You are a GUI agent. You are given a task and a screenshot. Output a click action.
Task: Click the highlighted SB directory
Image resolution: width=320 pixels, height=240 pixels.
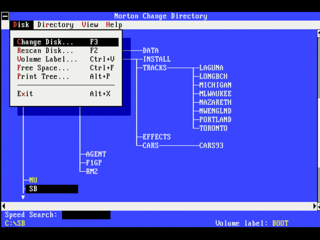pyautogui.click(x=52, y=189)
